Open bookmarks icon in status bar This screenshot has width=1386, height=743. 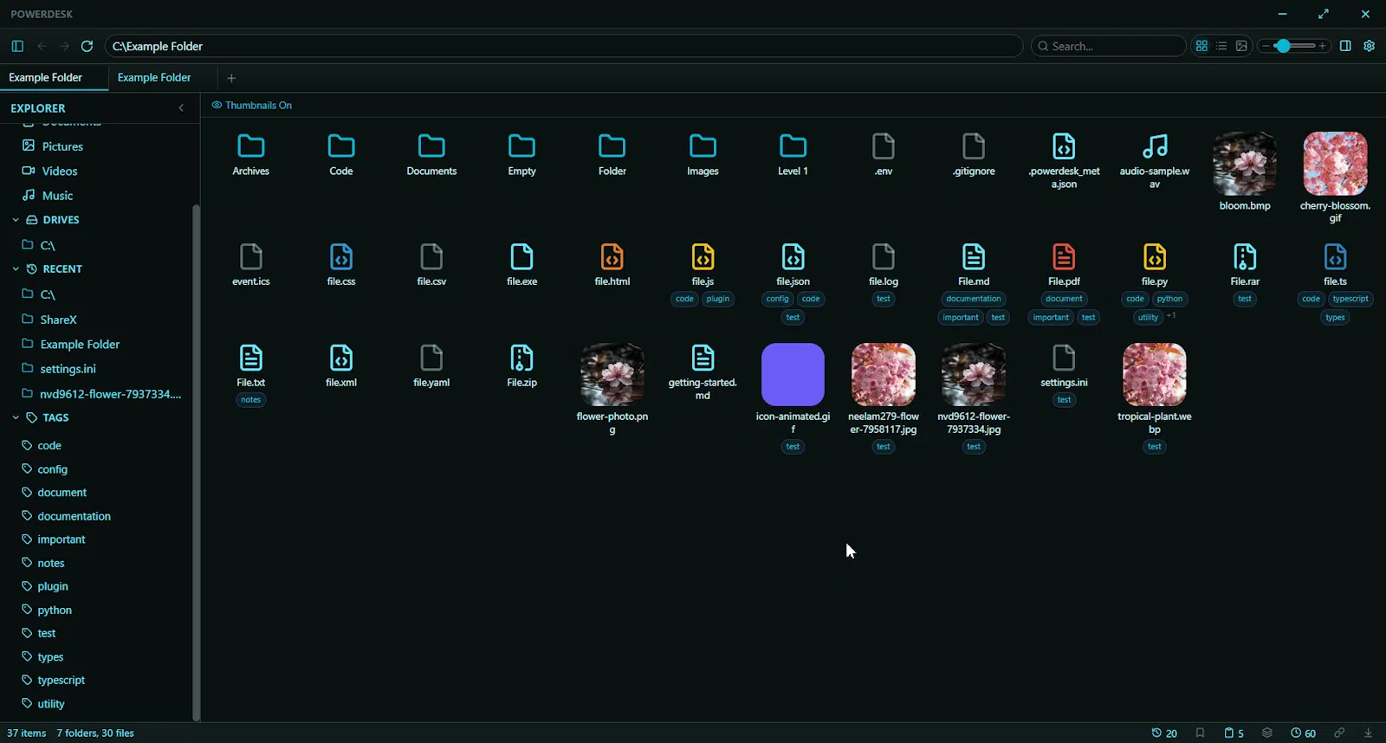click(1200, 733)
